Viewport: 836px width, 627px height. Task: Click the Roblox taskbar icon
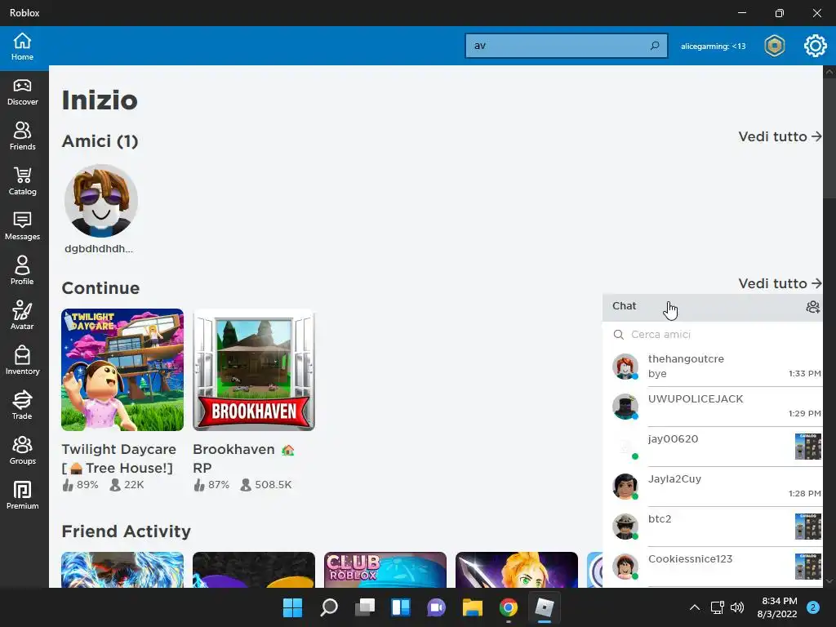544,607
